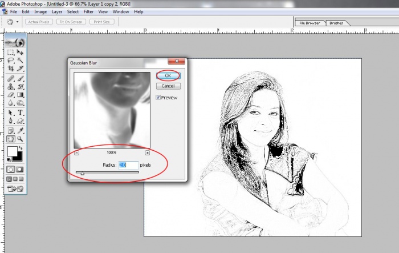Select the Crop tool

tap(10, 69)
